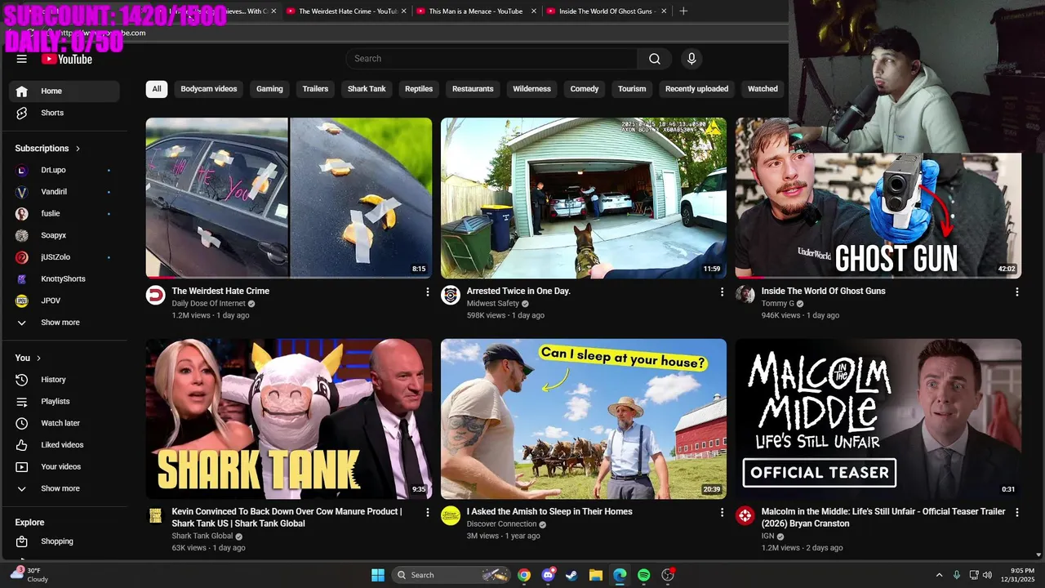
Task: Open Watch later list
Action: tap(64, 423)
